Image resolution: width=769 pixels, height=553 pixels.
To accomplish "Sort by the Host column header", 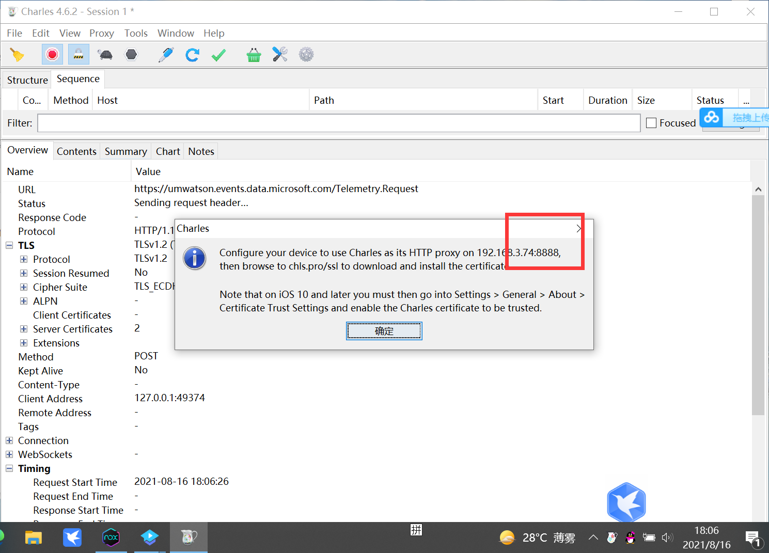I will tap(201, 100).
